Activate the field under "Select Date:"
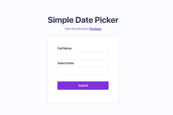Viewport: 173px width, 115px height. point(83,70)
